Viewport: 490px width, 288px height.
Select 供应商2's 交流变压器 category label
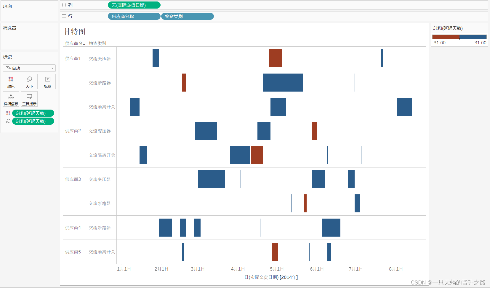click(100, 131)
